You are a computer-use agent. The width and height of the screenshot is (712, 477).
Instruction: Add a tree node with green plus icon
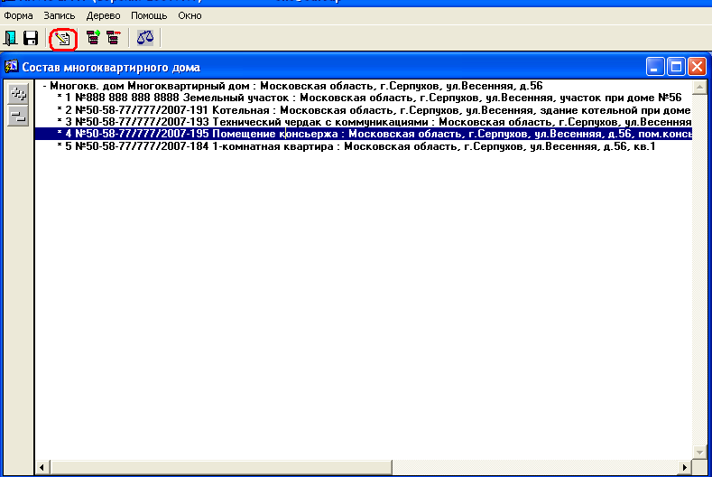point(94,37)
